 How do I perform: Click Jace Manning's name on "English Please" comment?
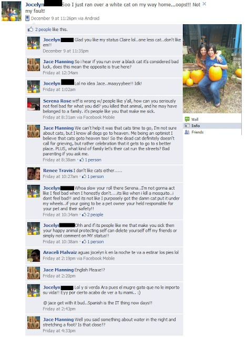[x=58, y=270]
